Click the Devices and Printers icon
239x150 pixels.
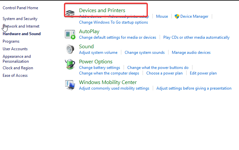click(70, 13)
